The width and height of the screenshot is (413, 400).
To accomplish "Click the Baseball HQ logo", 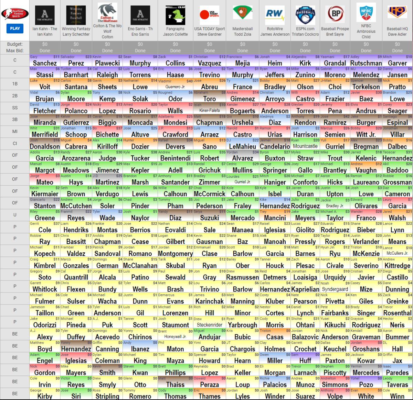I will pyautogui.click(x=397, y=12).
